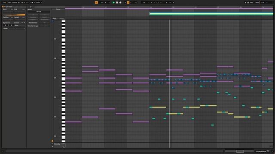Toggle the orange Follow playback button

tap(96, 3)
